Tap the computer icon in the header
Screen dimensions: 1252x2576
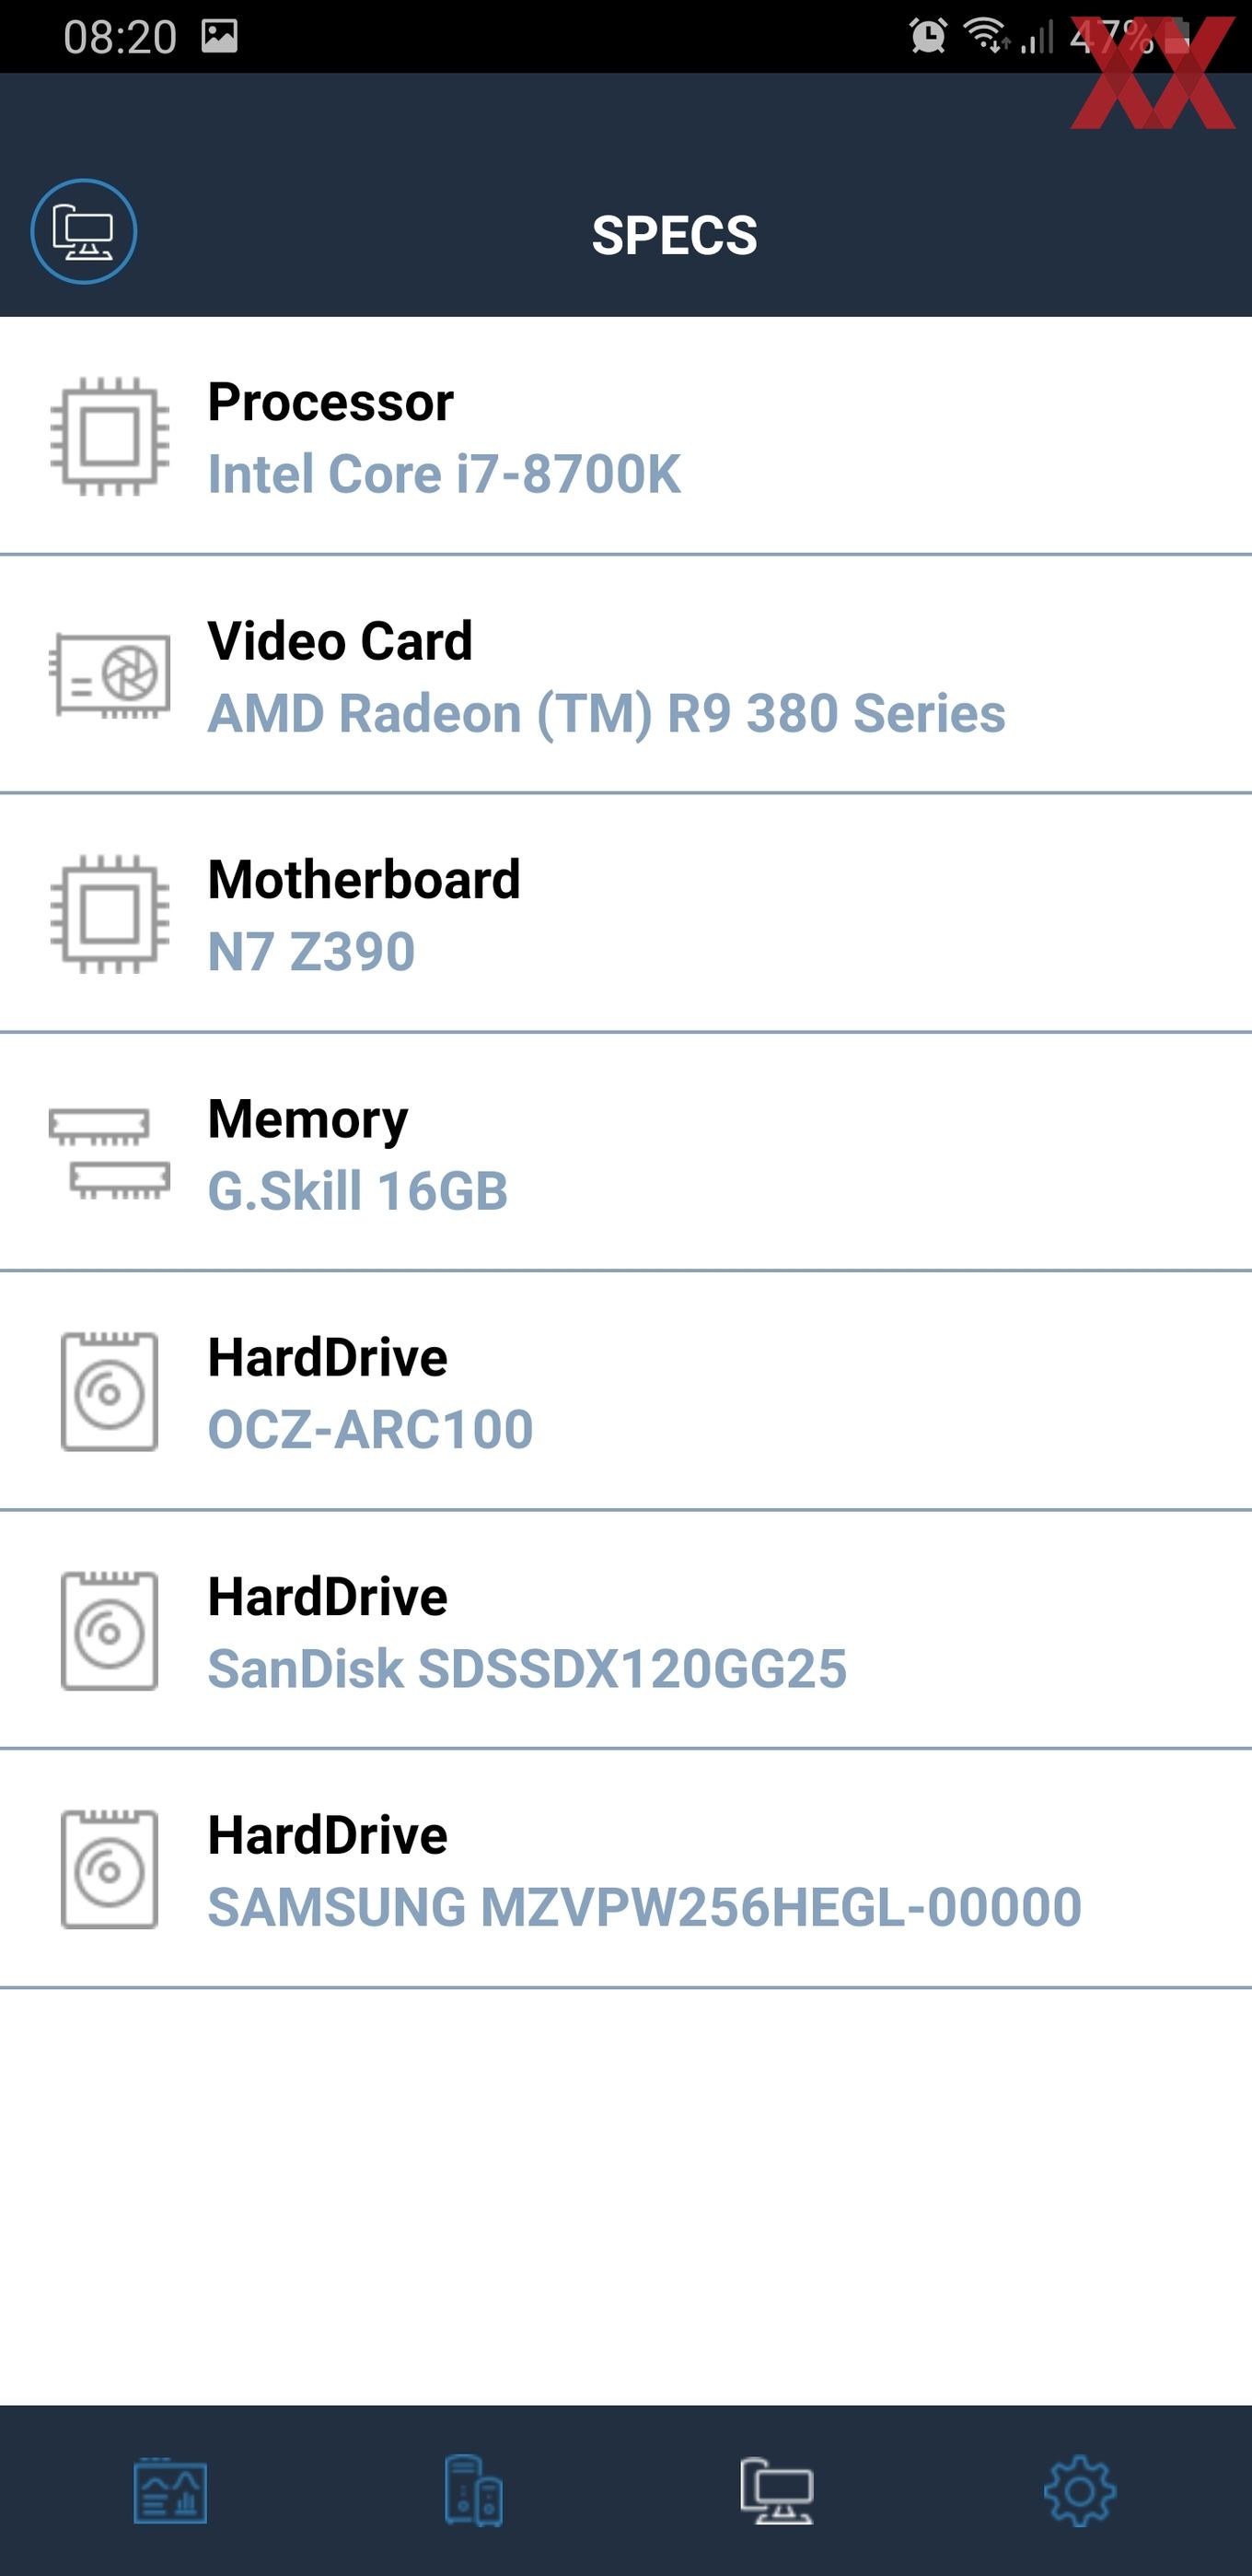pos(84,231)
